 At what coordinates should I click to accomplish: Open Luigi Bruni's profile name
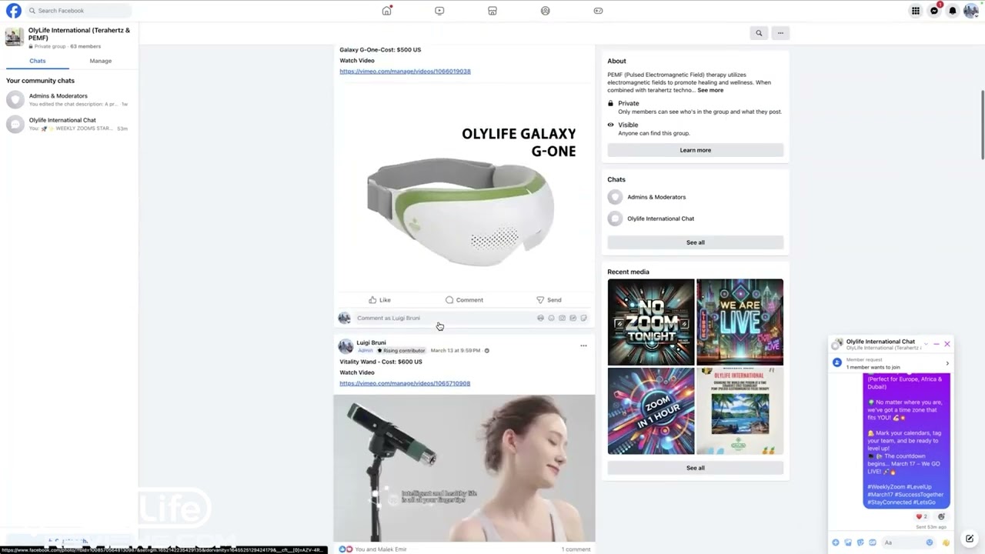tap(371, 342)
